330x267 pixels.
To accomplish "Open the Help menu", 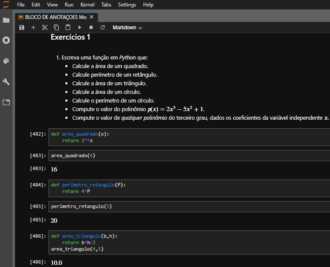I will [148, 5].
